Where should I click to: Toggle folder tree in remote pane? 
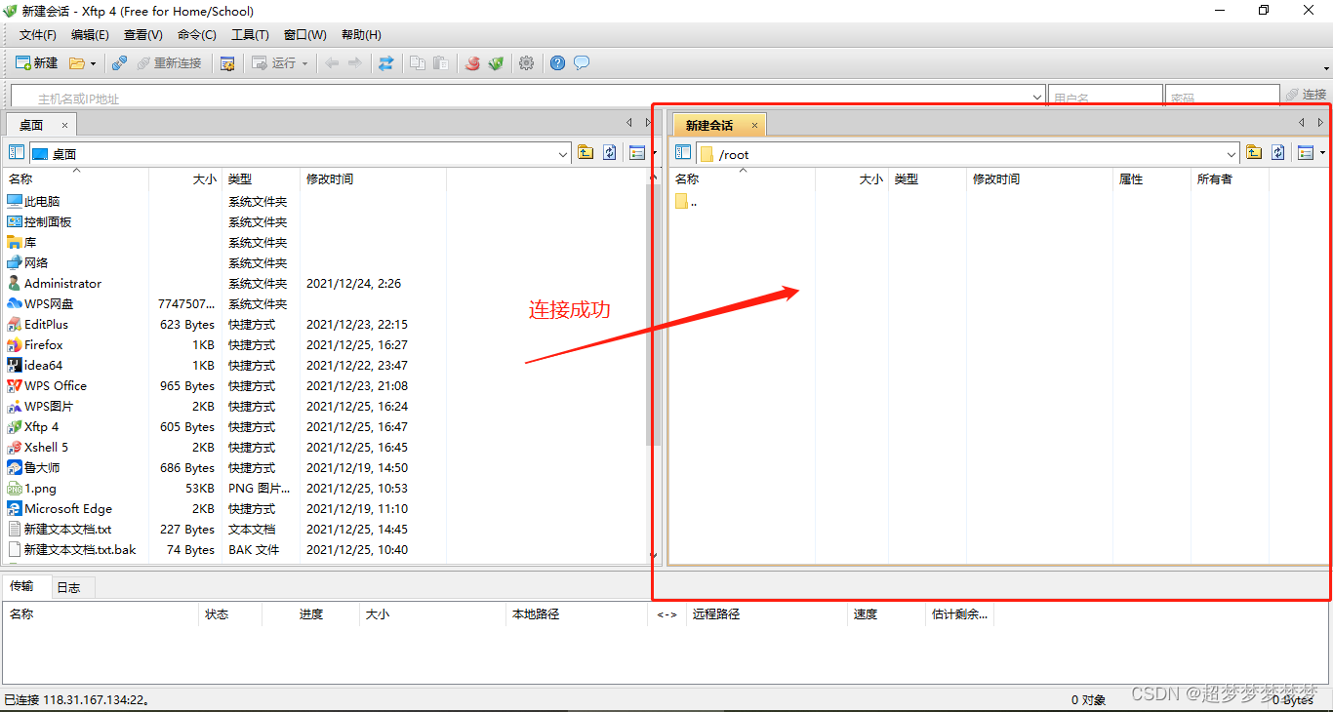tap(683, 153)
